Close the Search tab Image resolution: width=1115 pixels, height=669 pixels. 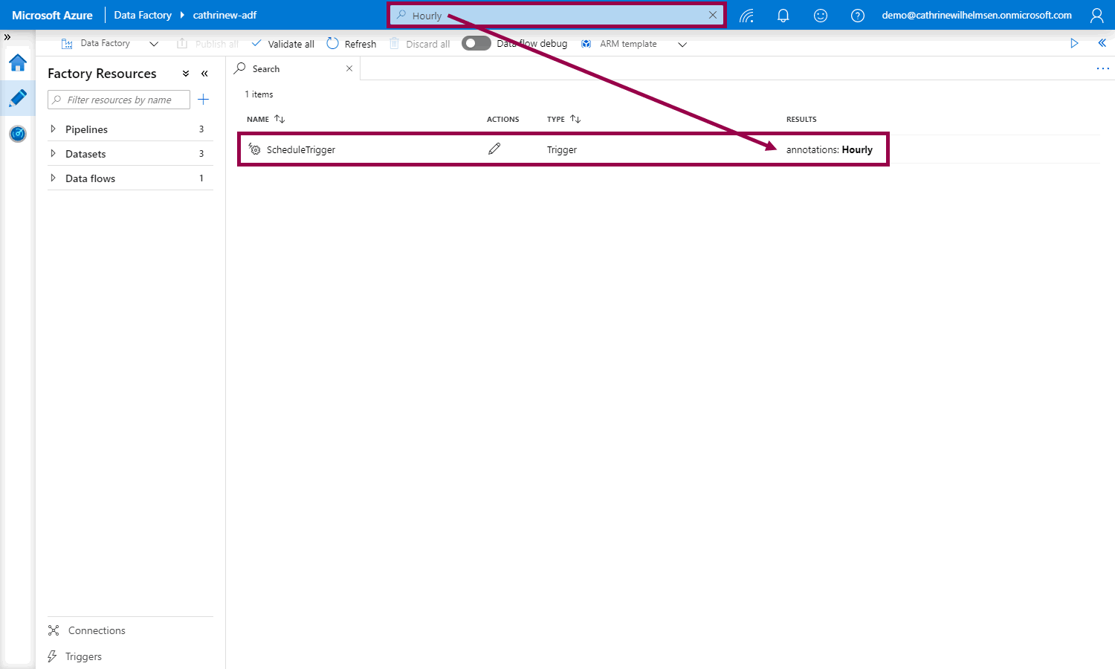tap(349, 68)
